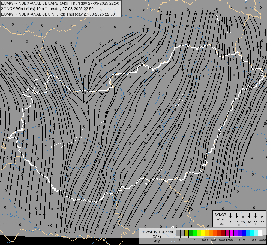Viewport: 267px width, 245px height.
Task: Click the ECMWF-INDEX-ANAL CAPE legend label
Action: click(x=157, y=234)
